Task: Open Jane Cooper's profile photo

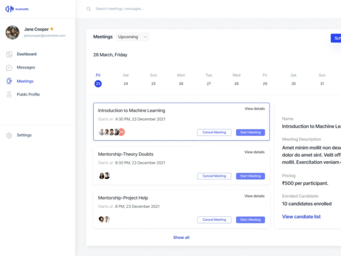Action: [x=12, y=32]
